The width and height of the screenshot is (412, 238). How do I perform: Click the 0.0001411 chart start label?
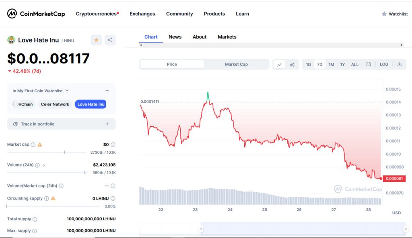(x=150, y=102)
